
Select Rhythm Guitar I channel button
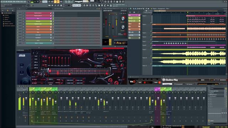tap(39, 13)
